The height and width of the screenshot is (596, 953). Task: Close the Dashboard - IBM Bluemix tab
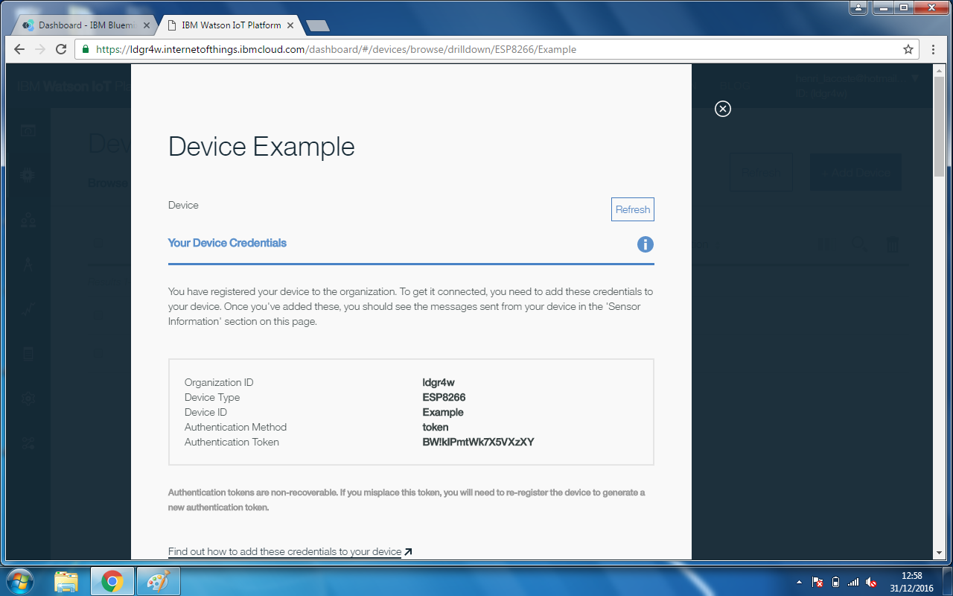coord(146,25)
